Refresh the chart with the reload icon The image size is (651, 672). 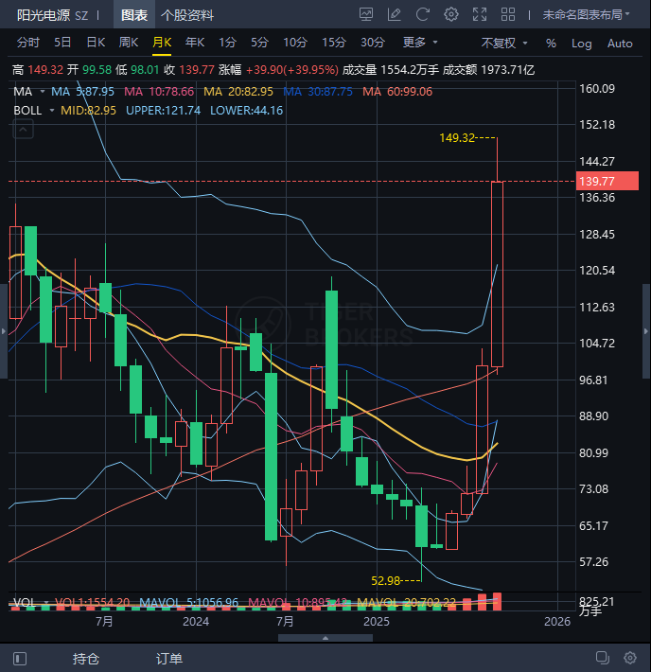[423, 14]
